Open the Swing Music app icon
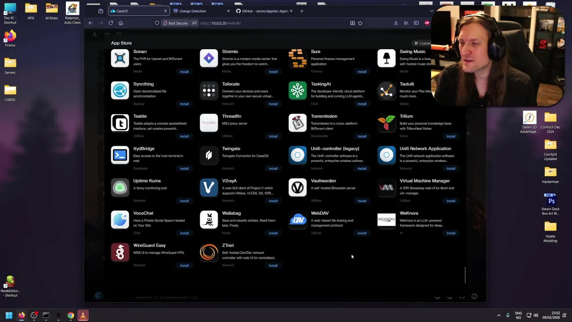Viewport: 572px width, 322px height. (x=387, y=58)
